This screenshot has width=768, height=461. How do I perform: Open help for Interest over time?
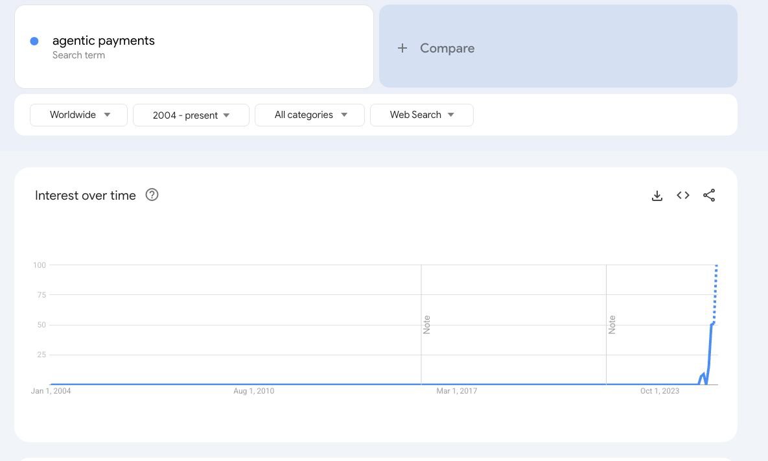[152, 195]
